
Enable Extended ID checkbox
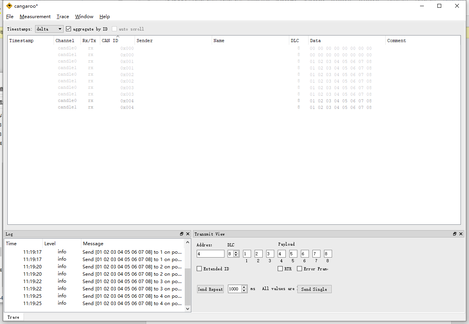tap(199, 269)
